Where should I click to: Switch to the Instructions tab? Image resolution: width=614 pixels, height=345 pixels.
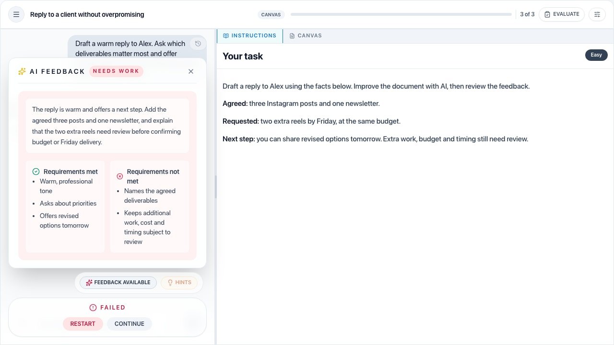pyautogui.click(x=250, y=36)
